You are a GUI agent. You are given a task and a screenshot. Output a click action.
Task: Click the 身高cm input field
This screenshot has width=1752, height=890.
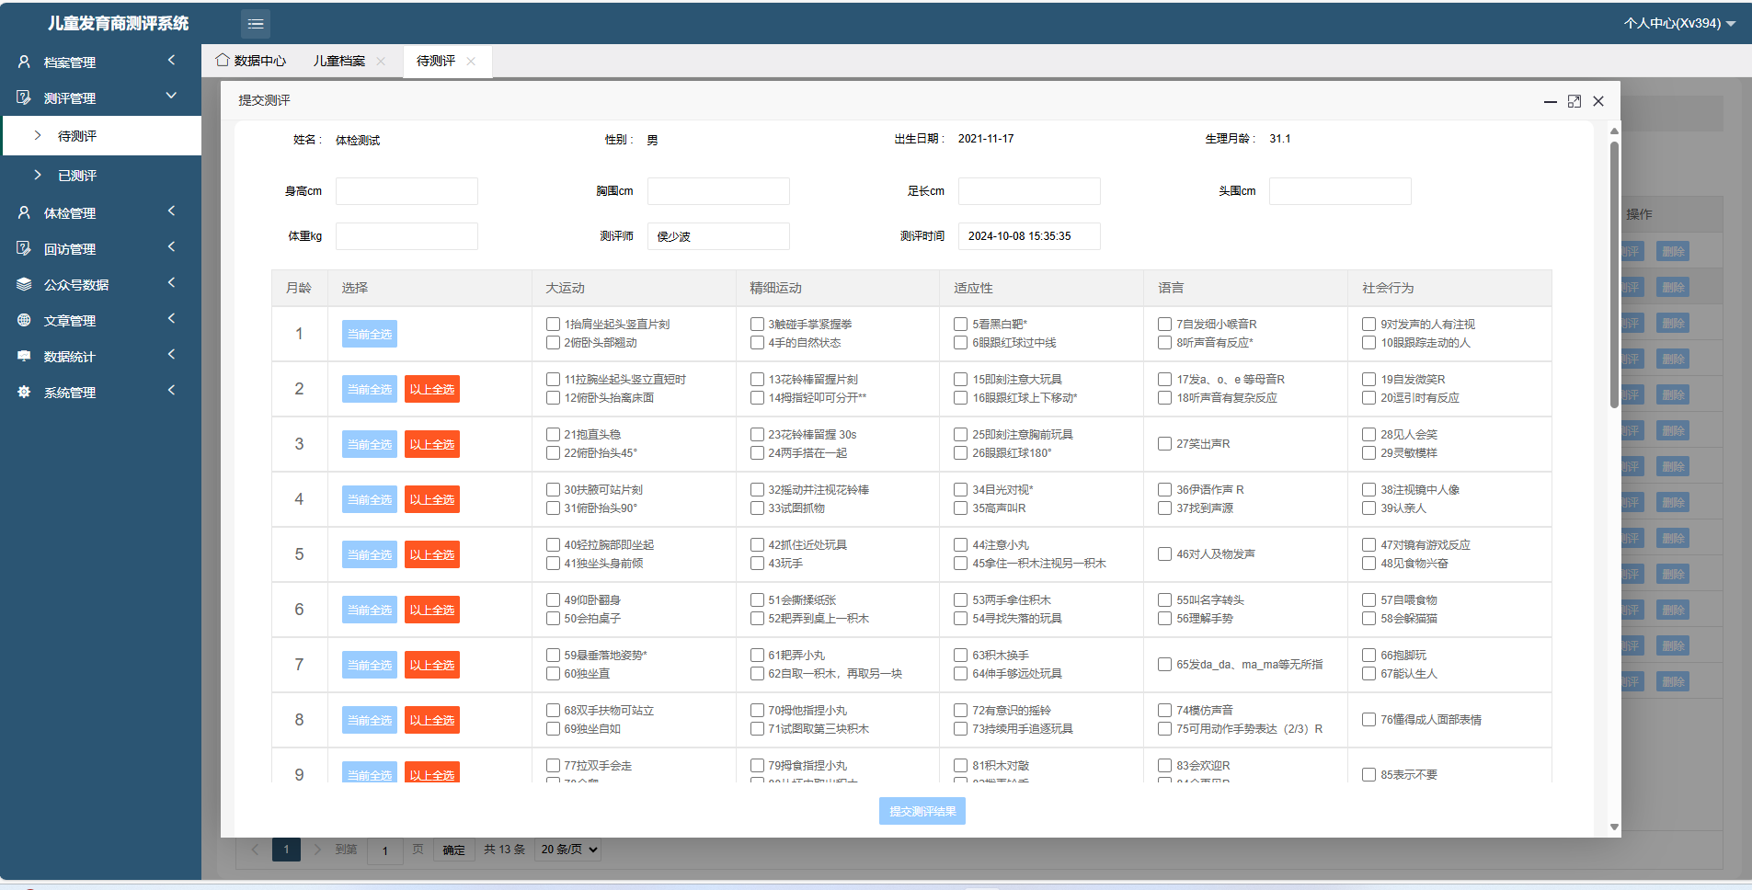tap(407, 191)
